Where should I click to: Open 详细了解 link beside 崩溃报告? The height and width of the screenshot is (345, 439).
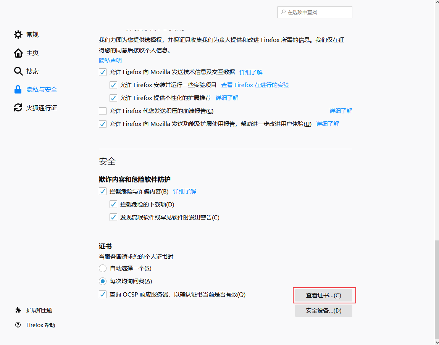pos(341,111)
